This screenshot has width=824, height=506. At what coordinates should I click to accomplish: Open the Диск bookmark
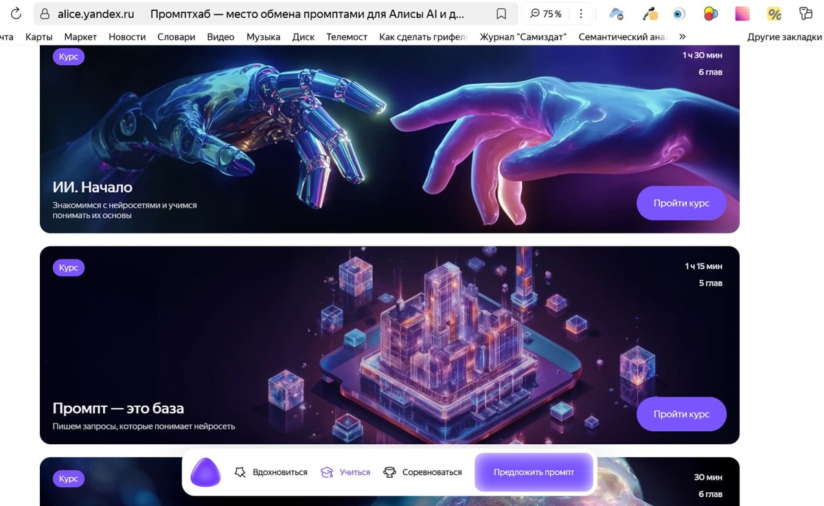304,37
